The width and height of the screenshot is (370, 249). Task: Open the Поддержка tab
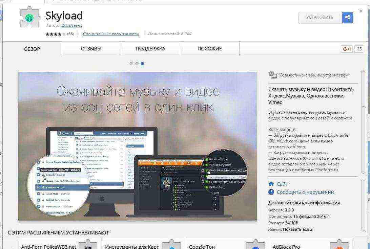[x=150, y=49]
